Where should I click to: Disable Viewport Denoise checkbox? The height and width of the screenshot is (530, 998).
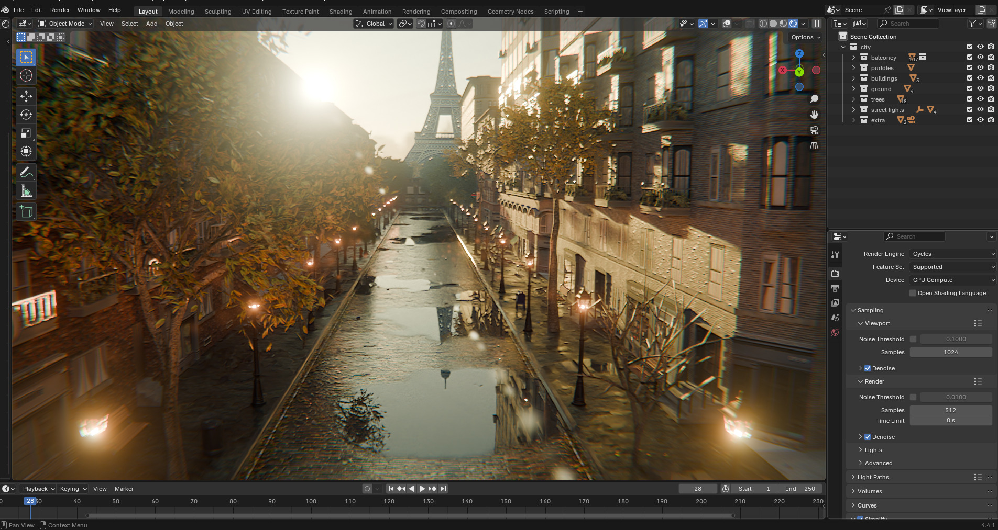[x=868, y=368]
